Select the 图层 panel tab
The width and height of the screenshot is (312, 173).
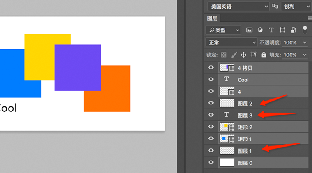click(212, 18)
